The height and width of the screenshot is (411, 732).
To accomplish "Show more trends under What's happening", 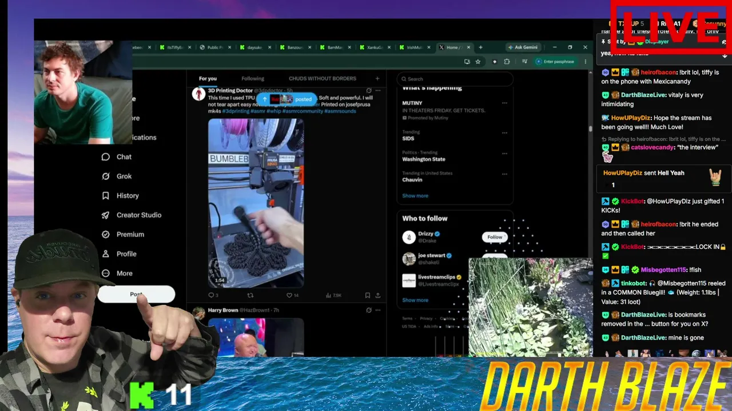I will 415,196.
